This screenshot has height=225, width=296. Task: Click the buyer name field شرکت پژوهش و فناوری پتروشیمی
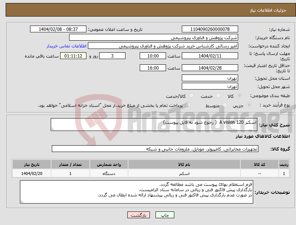pos(154,37)
